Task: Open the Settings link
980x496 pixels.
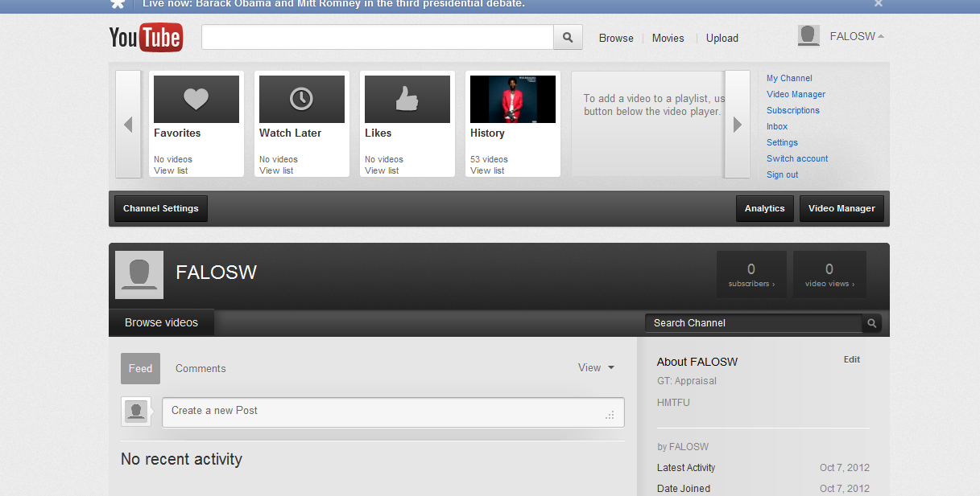Action: pos(782,142)
